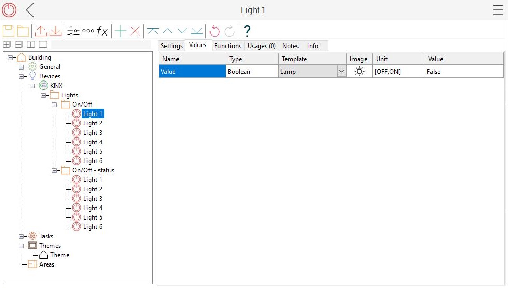This screenshot has height=288, width=508.
Task: Click the red power icon at top left
Action: coord(9,10)
